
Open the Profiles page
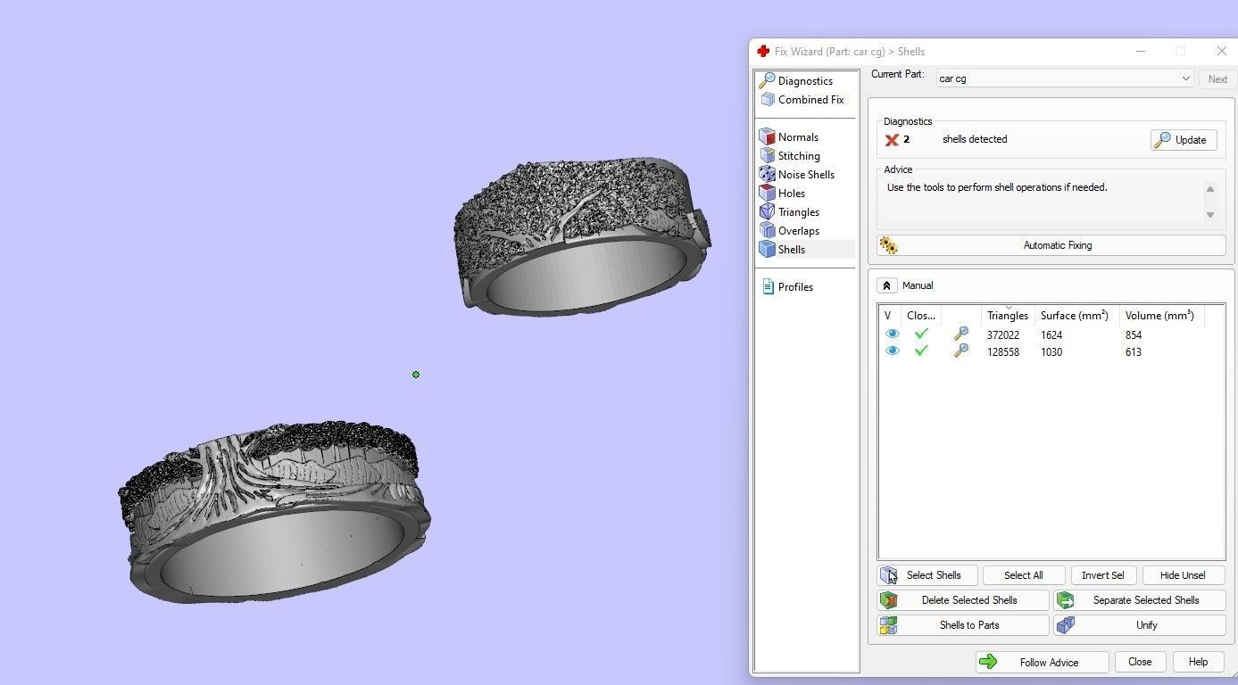787,287
